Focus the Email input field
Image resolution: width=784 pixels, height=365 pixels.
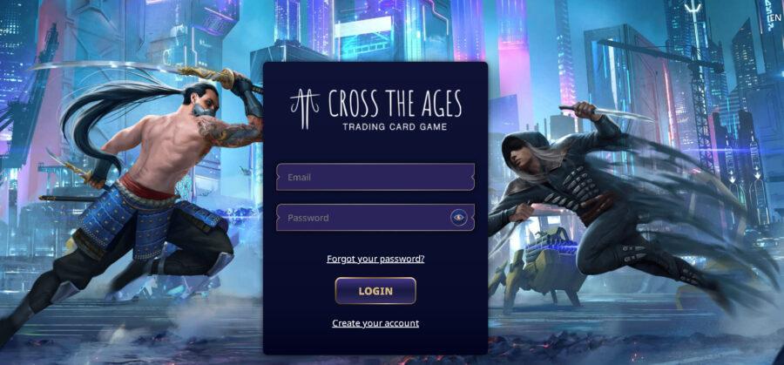[375, 177]
